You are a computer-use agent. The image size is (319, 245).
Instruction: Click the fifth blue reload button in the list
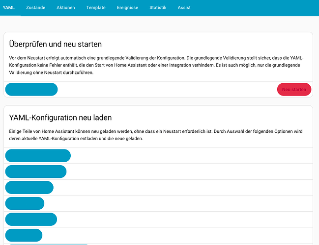(x=31, y=220)
